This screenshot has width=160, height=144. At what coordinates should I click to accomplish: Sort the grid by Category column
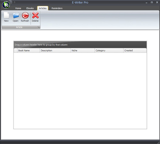click(109, 51)
